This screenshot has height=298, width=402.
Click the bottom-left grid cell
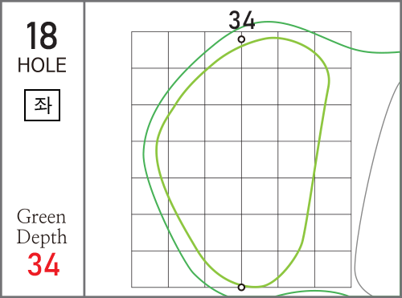click(x=150, y=269)
